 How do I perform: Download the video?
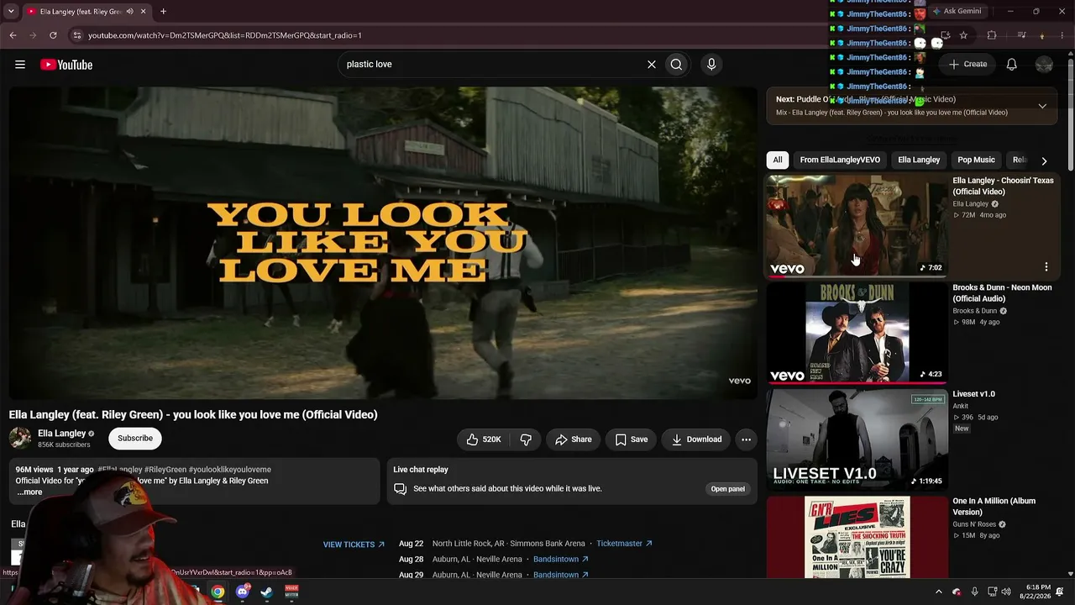[x=696, y=439]
